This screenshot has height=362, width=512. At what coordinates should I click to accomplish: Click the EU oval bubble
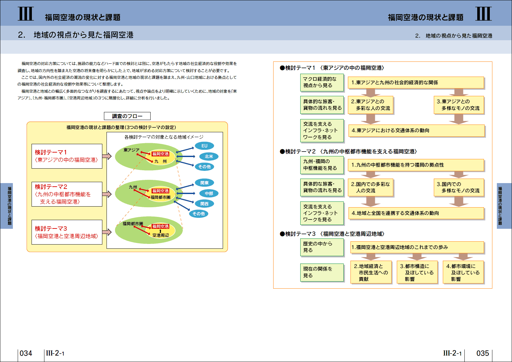tap(204, 146)
